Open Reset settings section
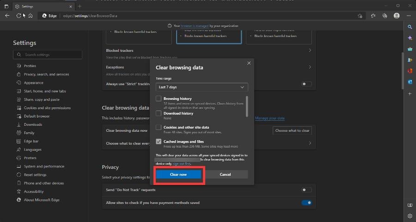Viewport: 416px width, 222px height. [x=35, y=175]
